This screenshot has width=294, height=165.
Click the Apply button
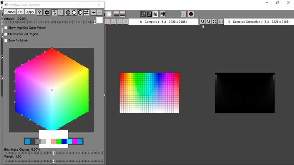click(x=30, y=12)
